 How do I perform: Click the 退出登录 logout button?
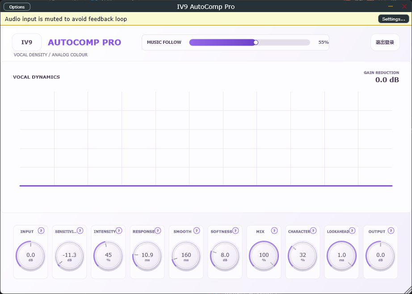click(385, 42)
